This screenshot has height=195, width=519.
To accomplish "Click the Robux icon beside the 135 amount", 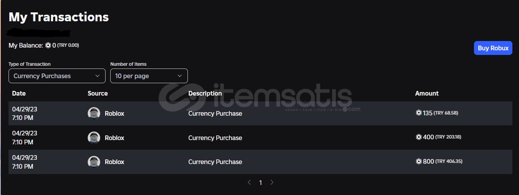I will (x=418, y=113).
